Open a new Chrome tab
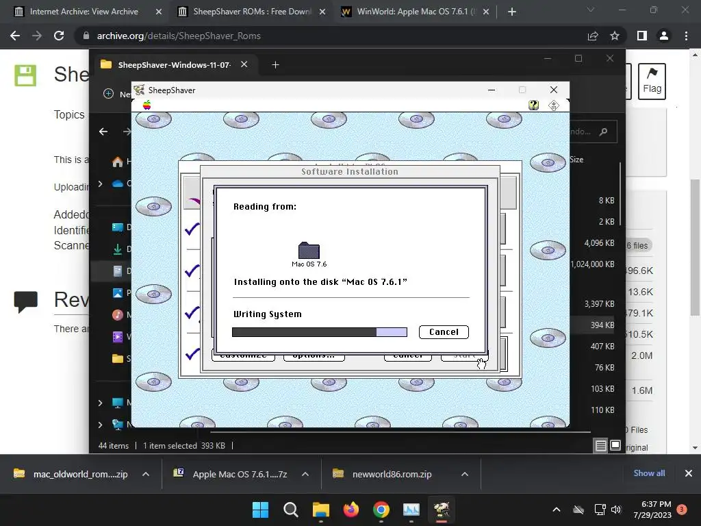The image size is (701, 526). (512, 12)
